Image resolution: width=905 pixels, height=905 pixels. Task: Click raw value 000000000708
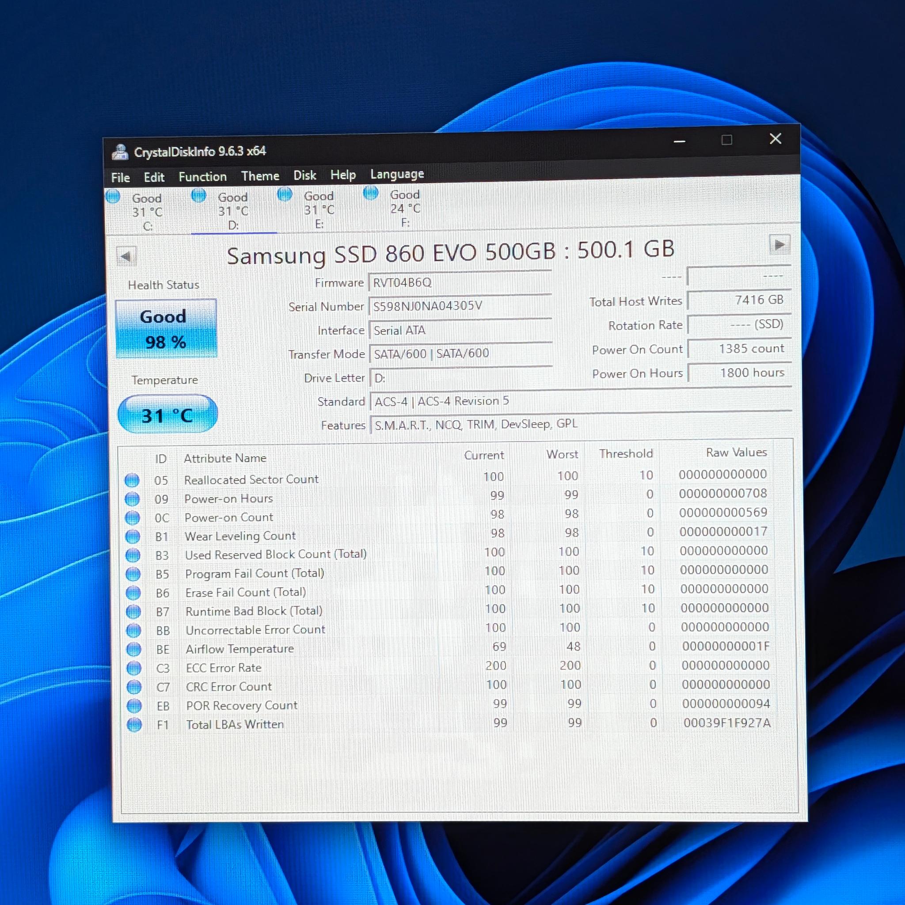click(x=723, y=493)
